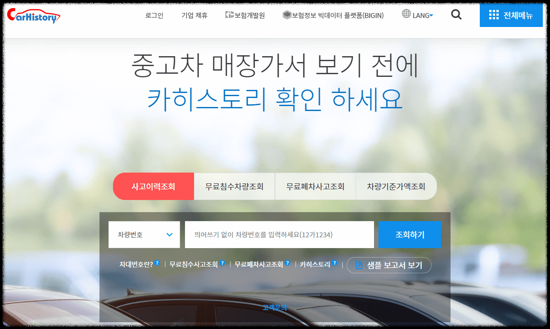Screen dimensions: 550x329
Task: Click the BIGIN platform cube icon
Action: (x=287, y=15)
